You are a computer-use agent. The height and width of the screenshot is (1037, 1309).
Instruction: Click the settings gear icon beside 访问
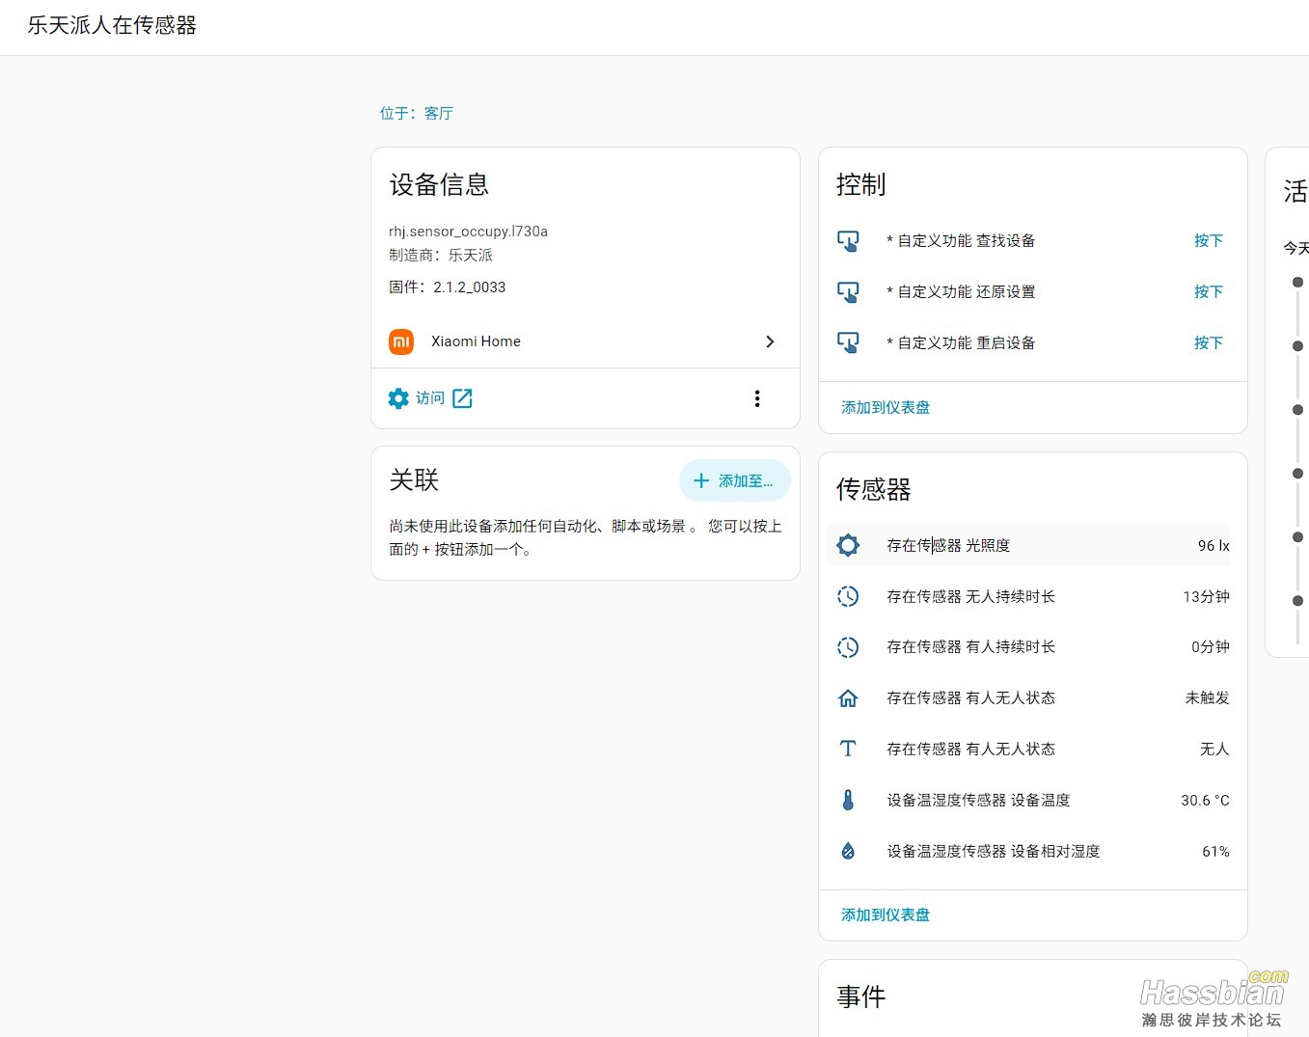[x=398, y=398]
